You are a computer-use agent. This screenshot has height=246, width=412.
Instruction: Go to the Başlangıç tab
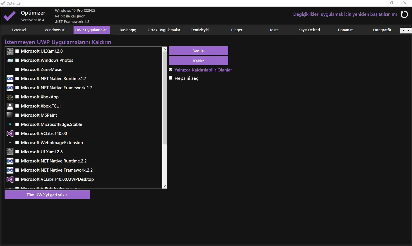pos(128,30)
